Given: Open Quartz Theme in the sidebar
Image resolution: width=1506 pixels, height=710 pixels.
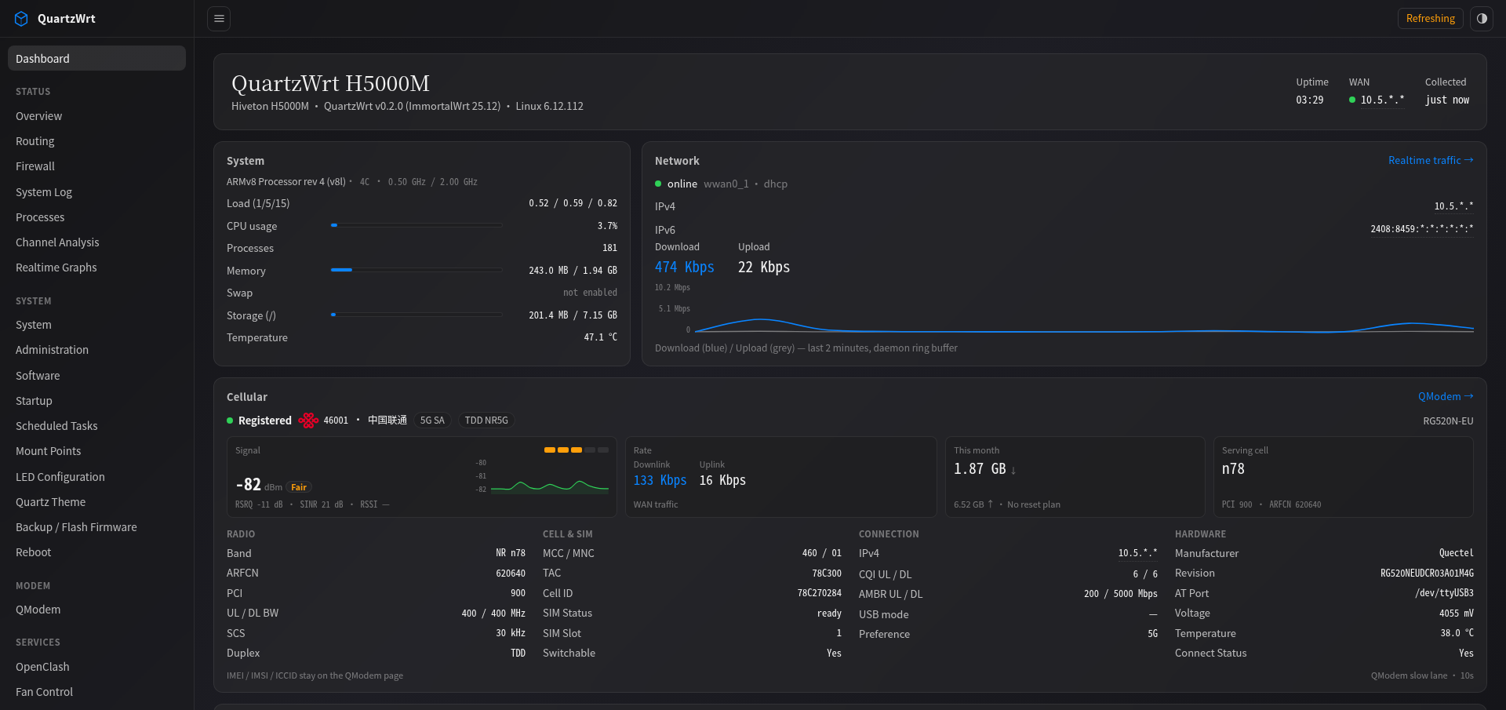Looking at the screenshot, I should (x=96, y=502).
